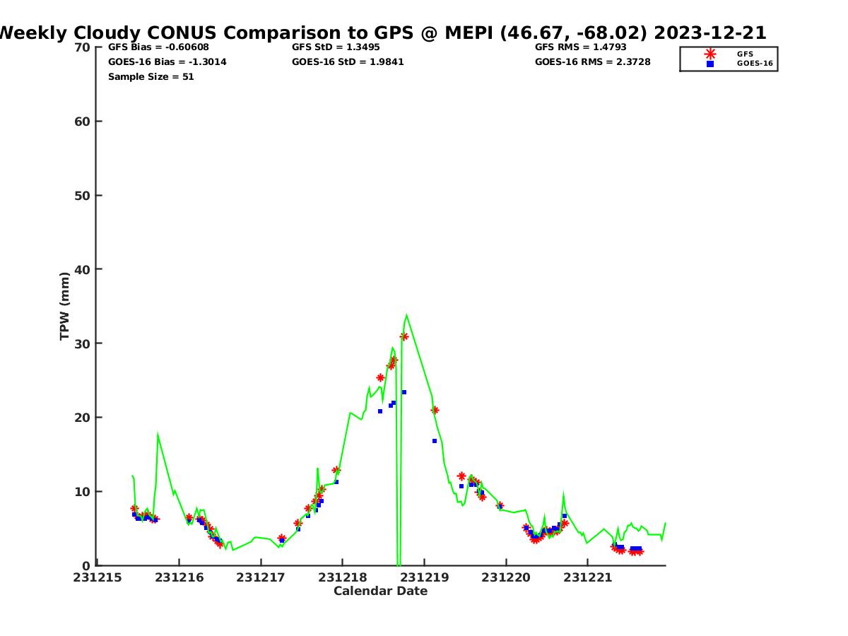
Task: Select the GOES-16 legend label text
Action: click(755, 64)
